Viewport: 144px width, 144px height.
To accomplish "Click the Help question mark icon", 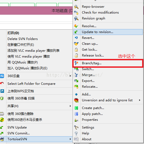I will pos(76,133).
